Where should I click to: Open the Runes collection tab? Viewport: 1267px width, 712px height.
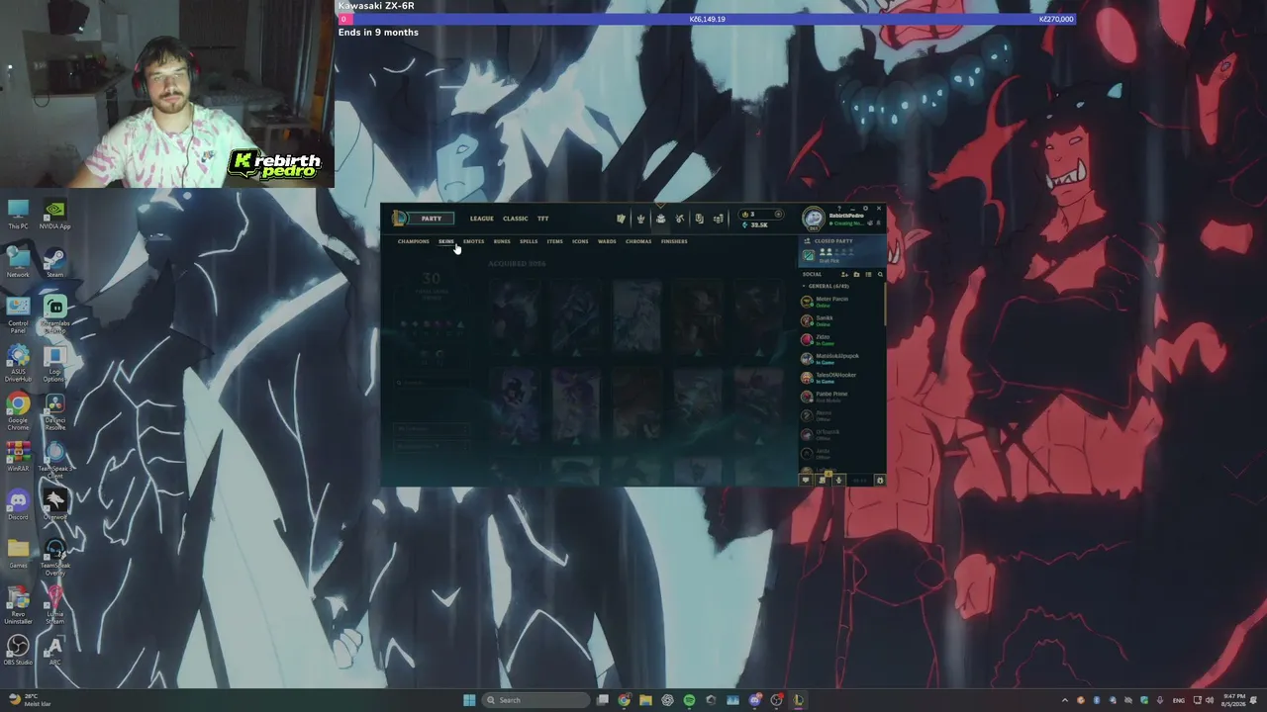(502, 241)
